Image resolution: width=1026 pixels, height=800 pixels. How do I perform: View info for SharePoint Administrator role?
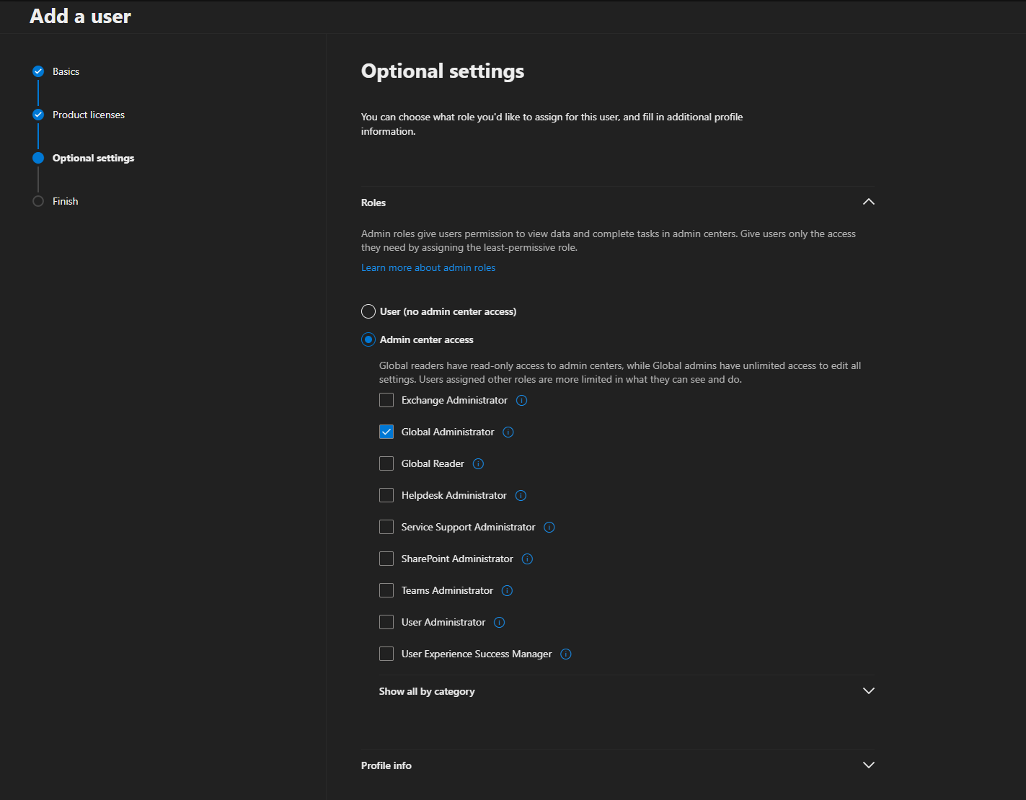pos(527,559)
